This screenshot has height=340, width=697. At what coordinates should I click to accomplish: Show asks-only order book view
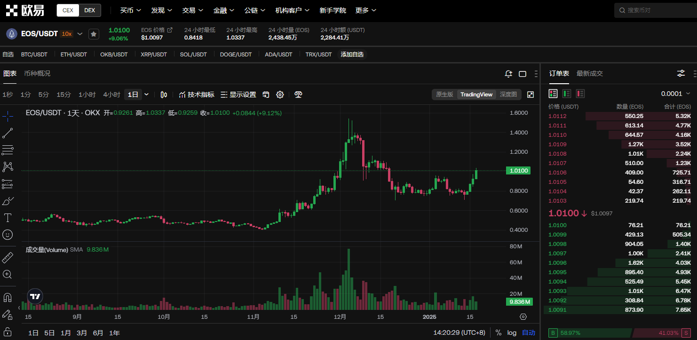coord(580,94)
